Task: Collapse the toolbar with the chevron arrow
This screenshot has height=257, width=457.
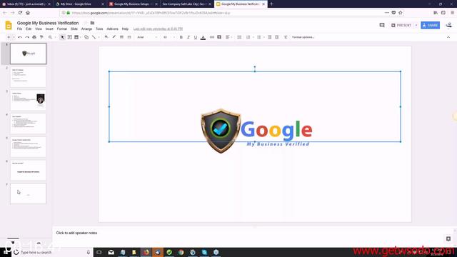Action: pyautogui.click(x=448, y=37)
